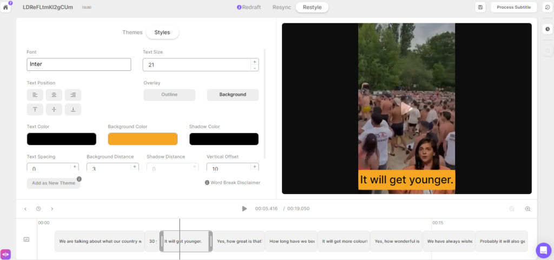Screen dimensions: 554x260
Task: Position subtitle at vertical middle
Action: click(x=54, y=109)
